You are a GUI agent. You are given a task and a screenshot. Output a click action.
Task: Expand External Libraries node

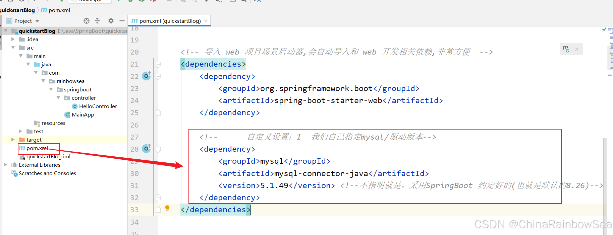[x=5, y=165]
